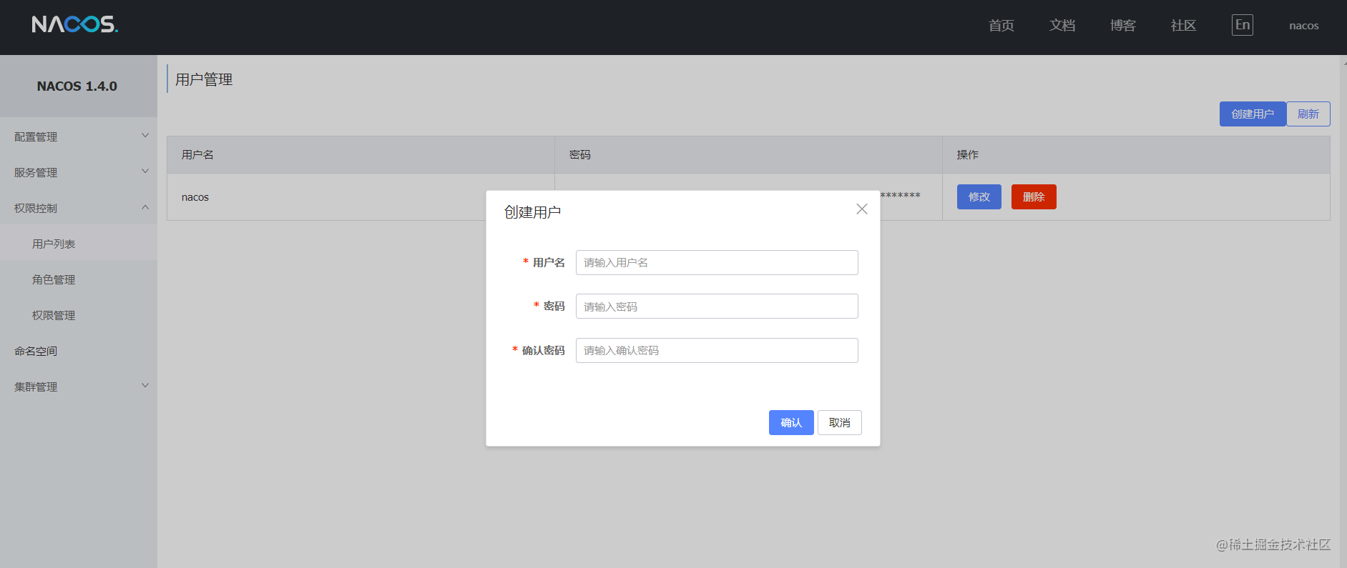Image resolution: width=1347 pixels, height=568 pixels.
Task: Close the 创建用户 dialog with X
Action: (x=862, y=209)
